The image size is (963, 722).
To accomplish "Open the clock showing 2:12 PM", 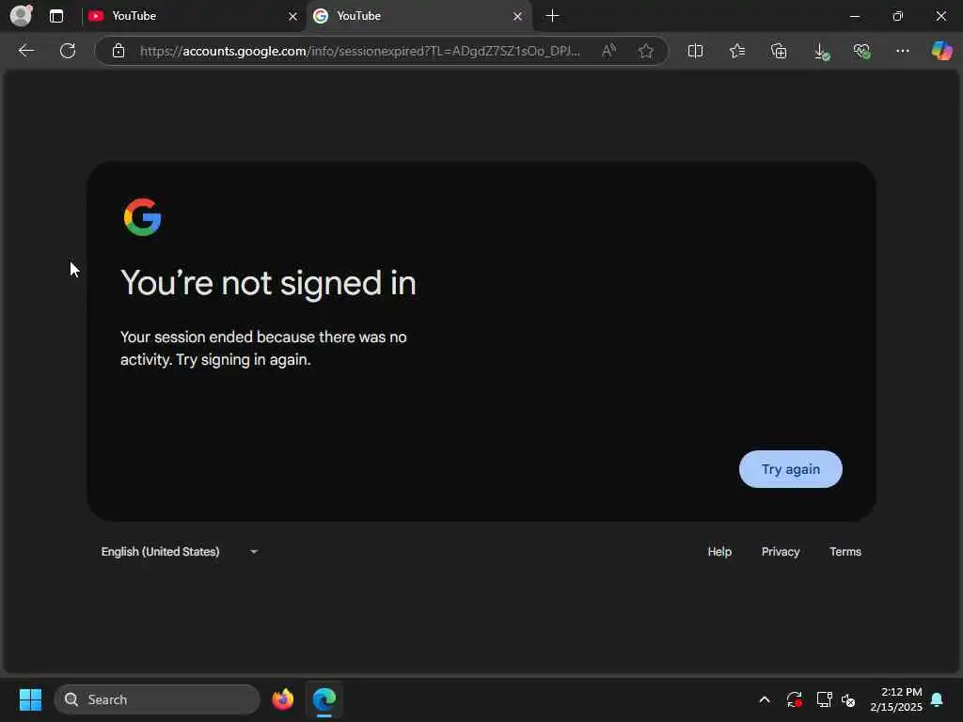I will [x=896, y=699].
